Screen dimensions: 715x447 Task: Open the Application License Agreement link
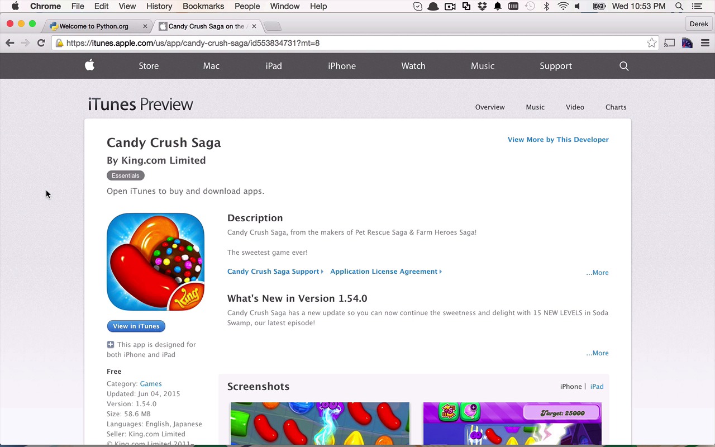point(385,272)
